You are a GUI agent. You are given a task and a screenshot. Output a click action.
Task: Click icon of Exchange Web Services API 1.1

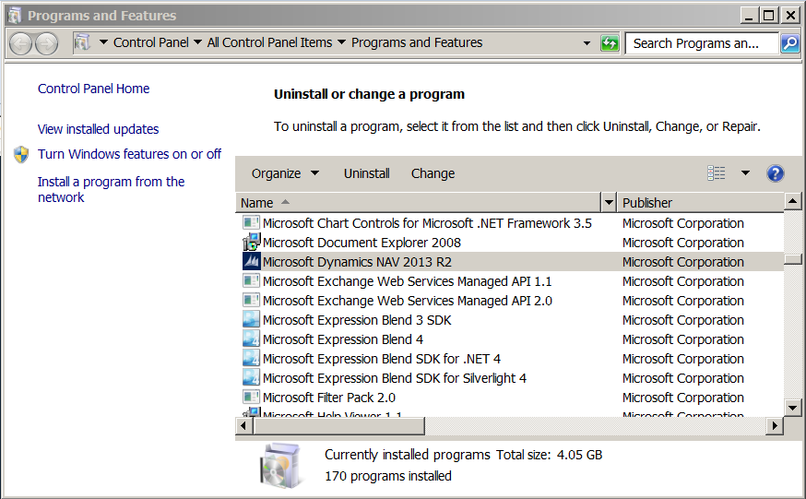pos(251,281)
